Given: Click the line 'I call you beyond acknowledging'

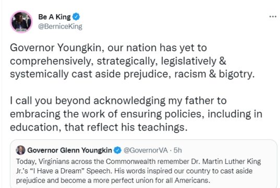Looking at the screenshot, I should click(118, 101).
